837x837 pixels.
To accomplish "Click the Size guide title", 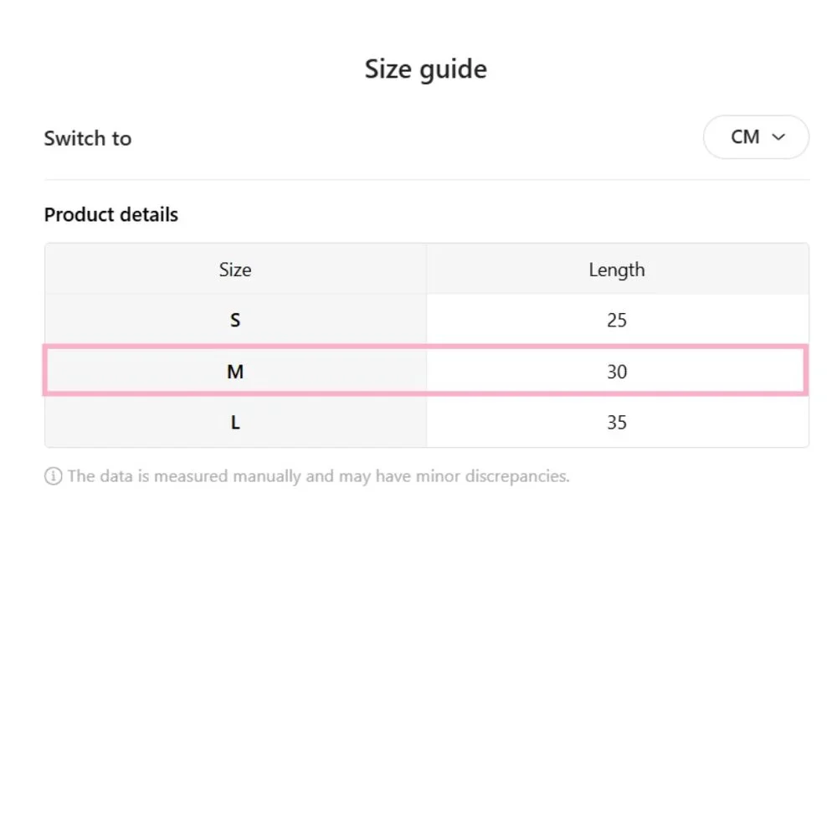I will 425,69.
